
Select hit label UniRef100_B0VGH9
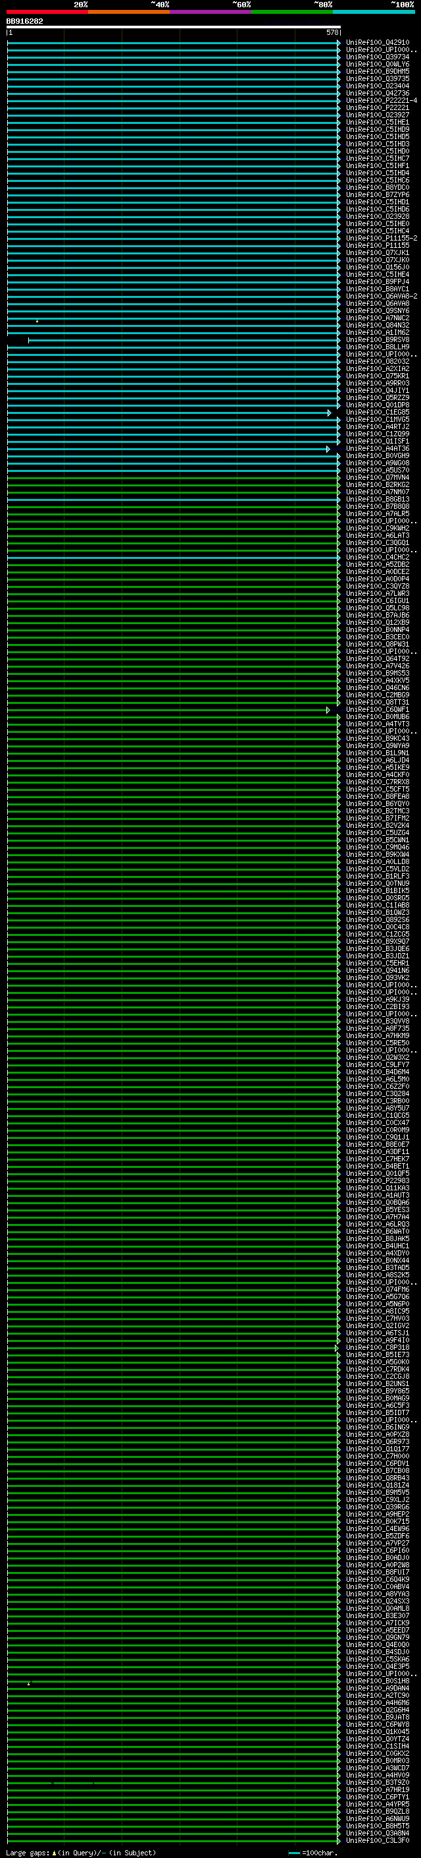[378, 456]
